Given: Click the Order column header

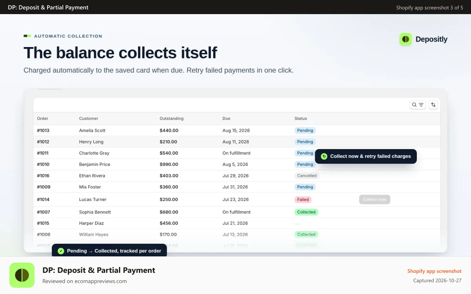Looking at the screenshot, I should pyautogui.click(x=42, y=118).
